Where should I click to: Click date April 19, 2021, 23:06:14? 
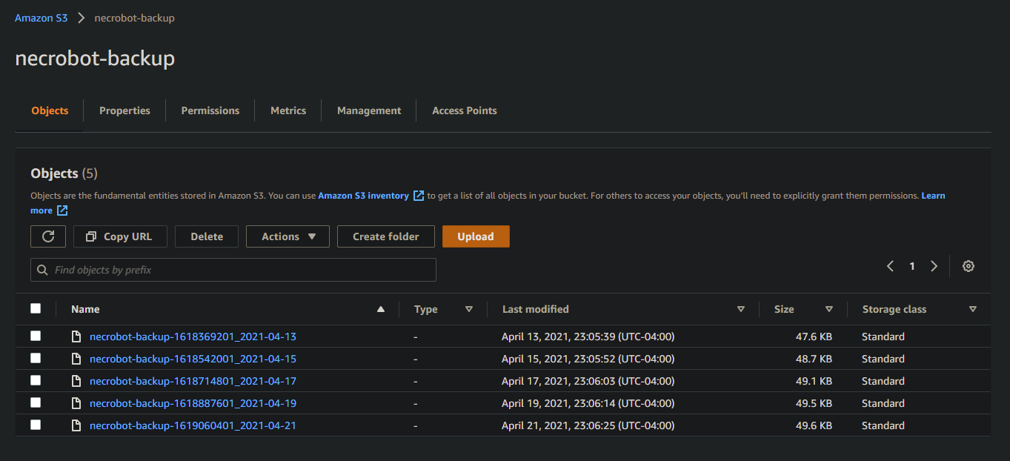pyautogui.click(x=588, y=403)
